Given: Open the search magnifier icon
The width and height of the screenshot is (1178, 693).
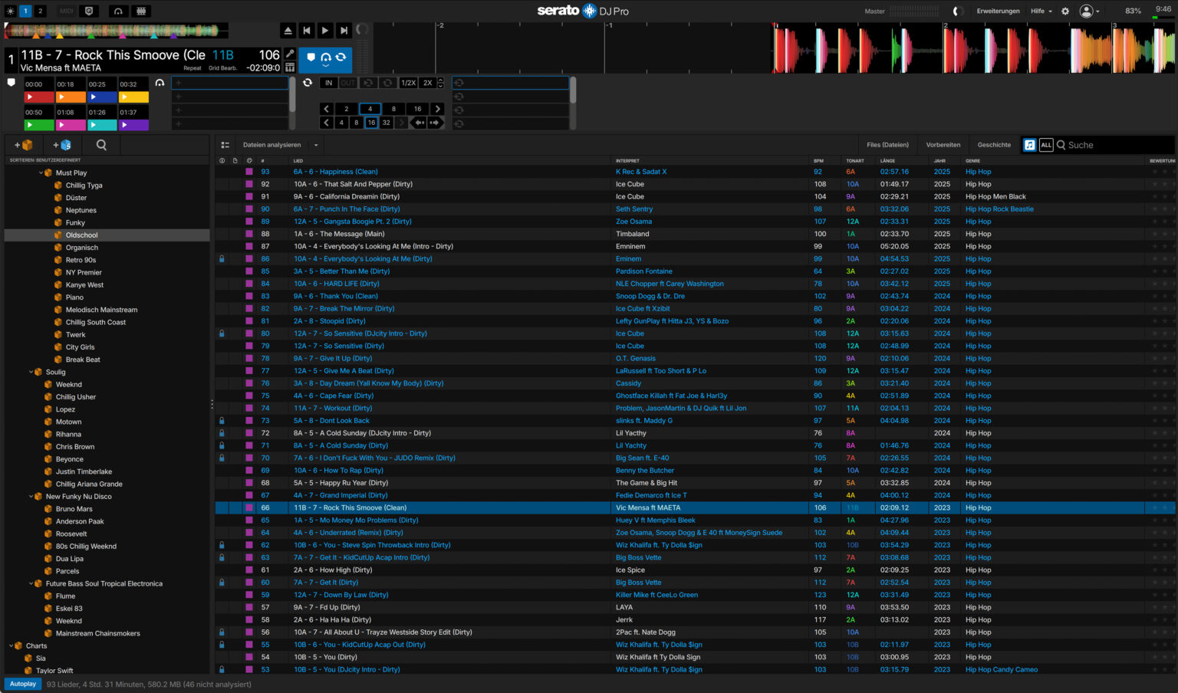Looking at the screenshot, I should coord(101,145).
